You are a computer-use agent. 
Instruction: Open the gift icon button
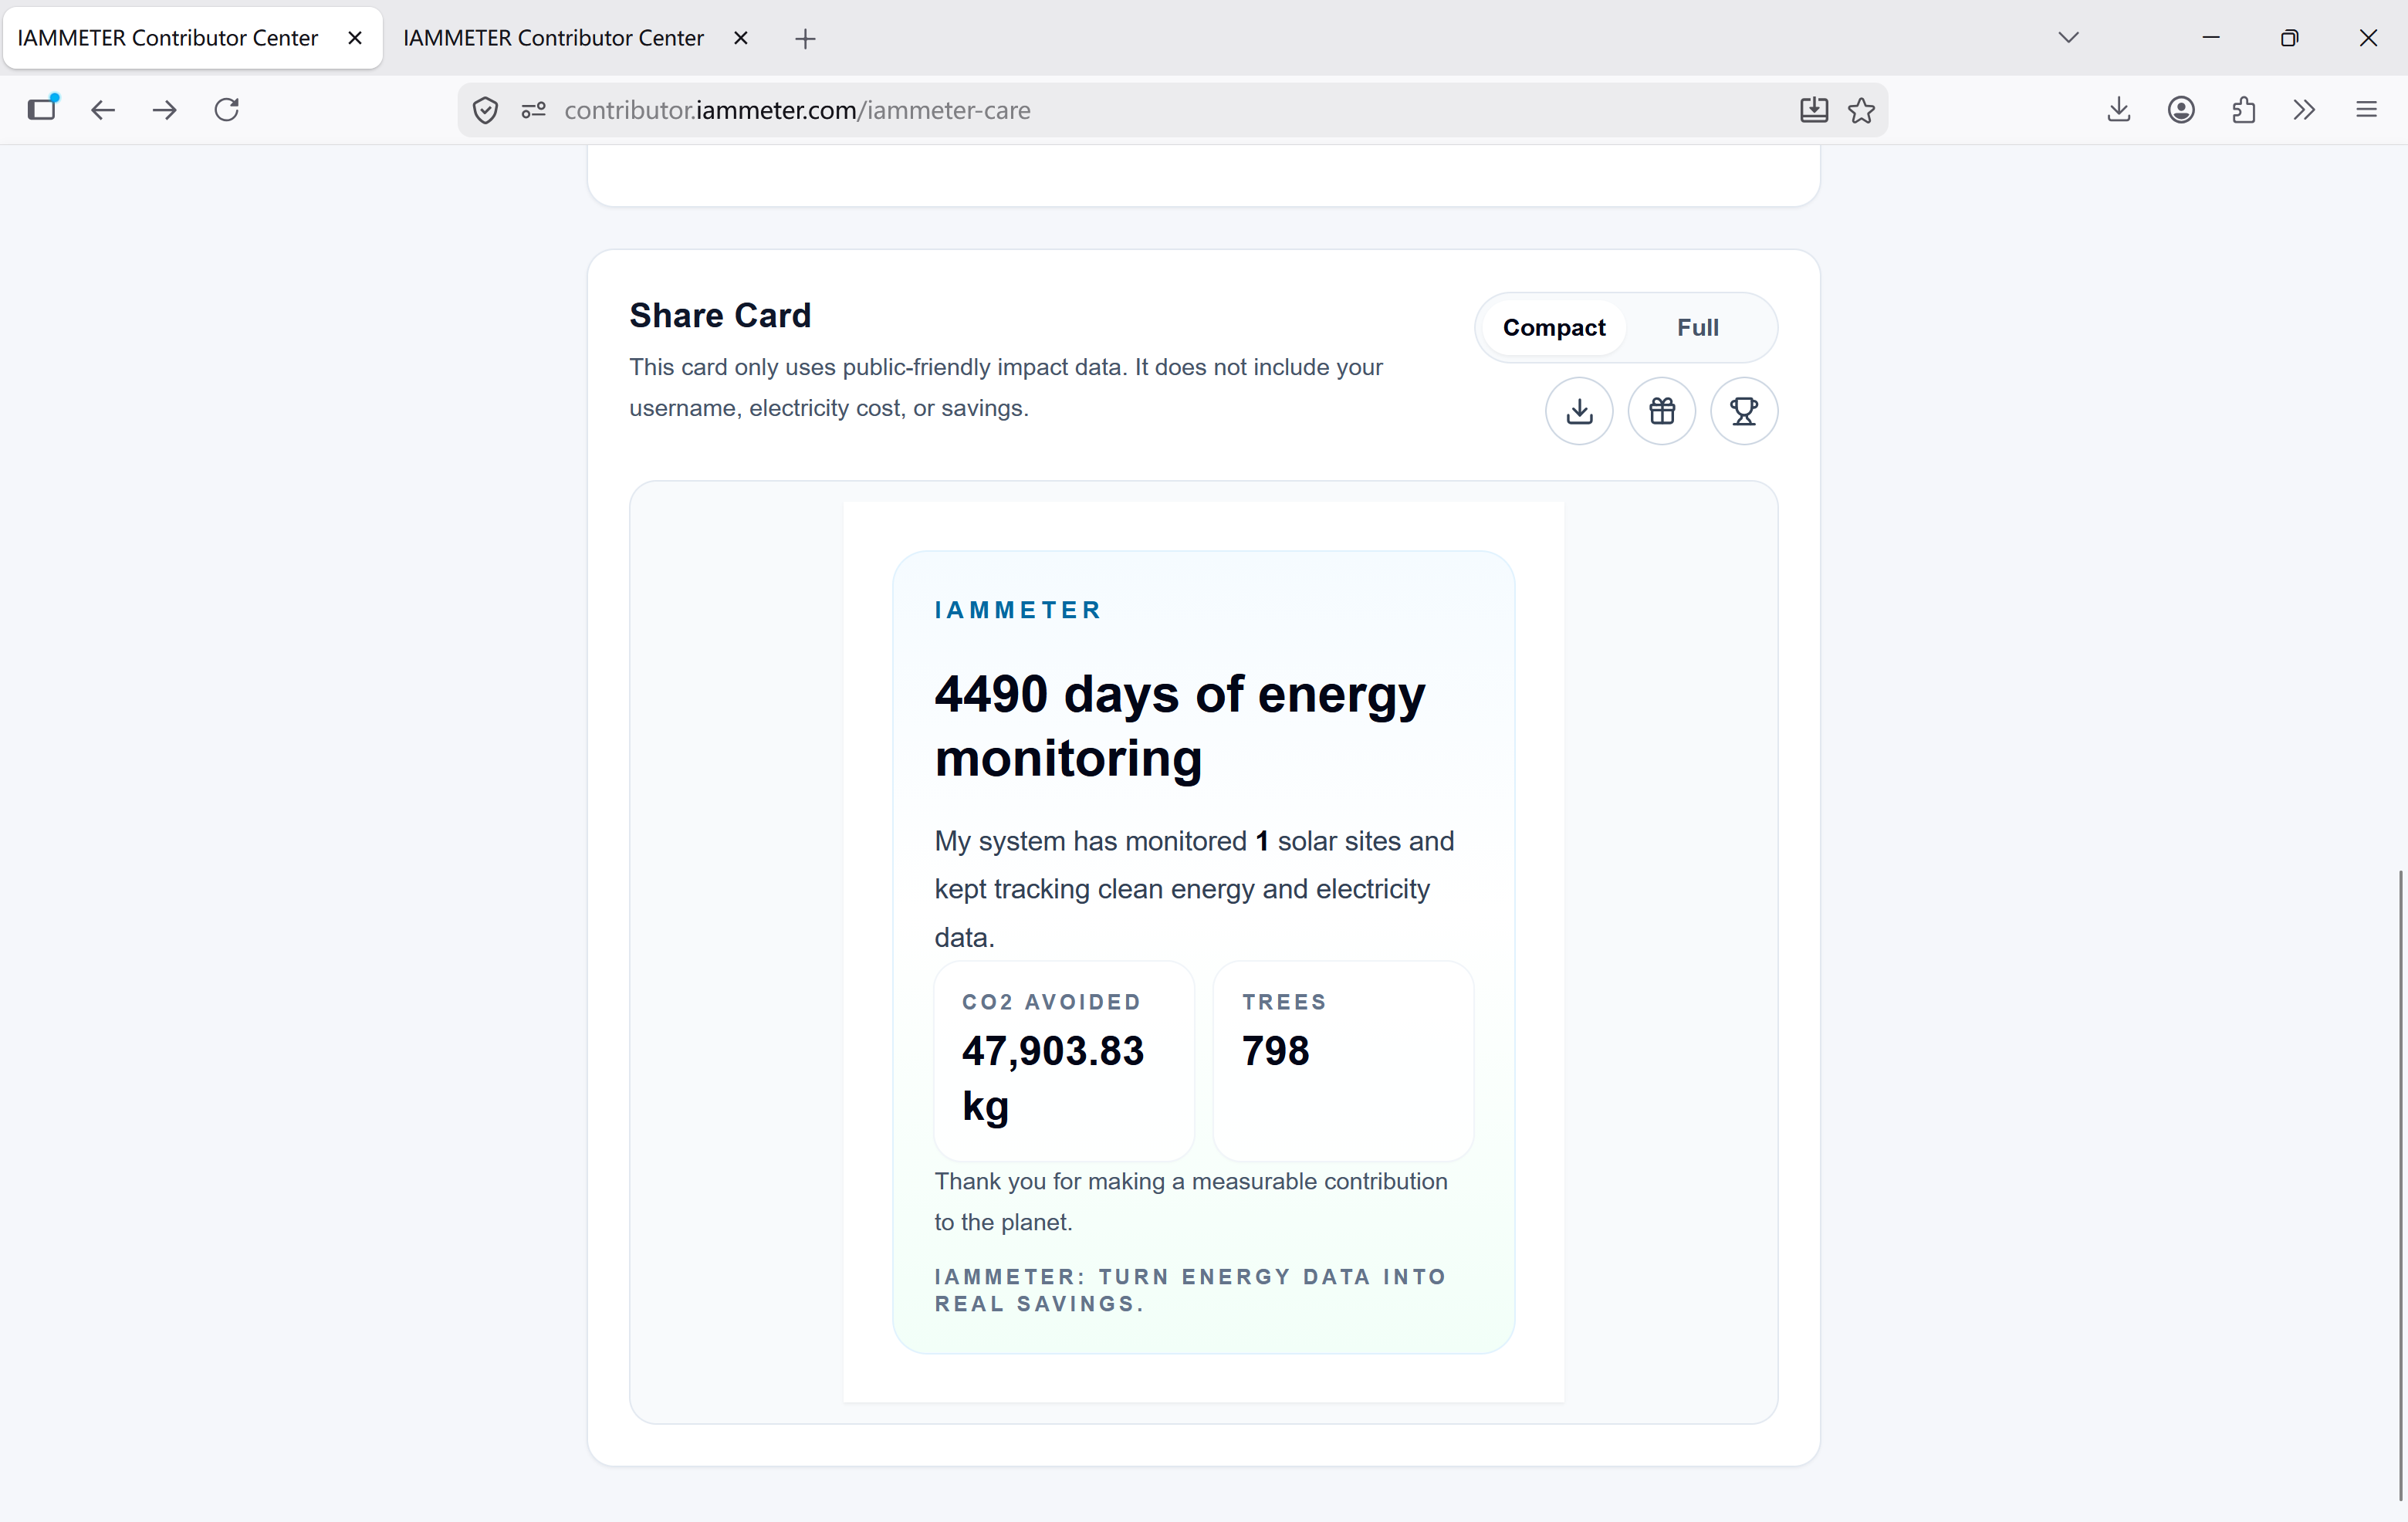1661,411
